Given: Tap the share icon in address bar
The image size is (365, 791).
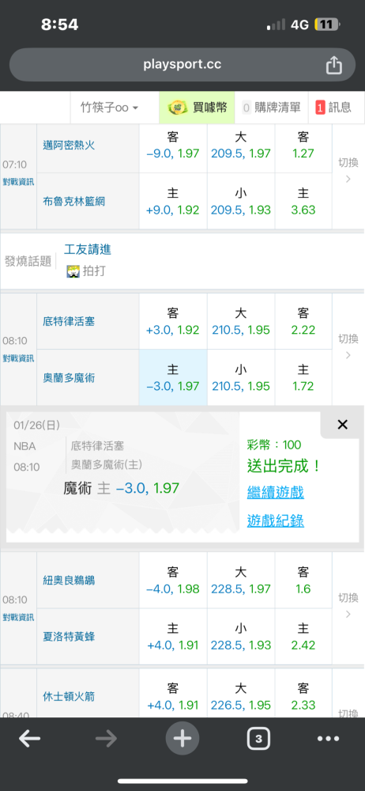Looking at the screenshot, I should pos(333,65).
